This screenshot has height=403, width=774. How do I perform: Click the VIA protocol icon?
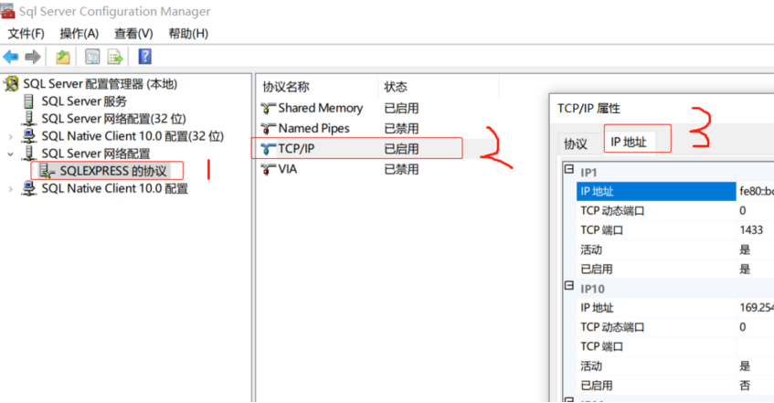point(268,169)
